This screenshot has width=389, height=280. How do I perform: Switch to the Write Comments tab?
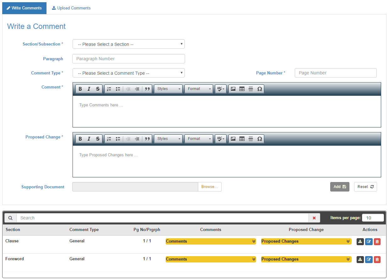coord(24,8)
